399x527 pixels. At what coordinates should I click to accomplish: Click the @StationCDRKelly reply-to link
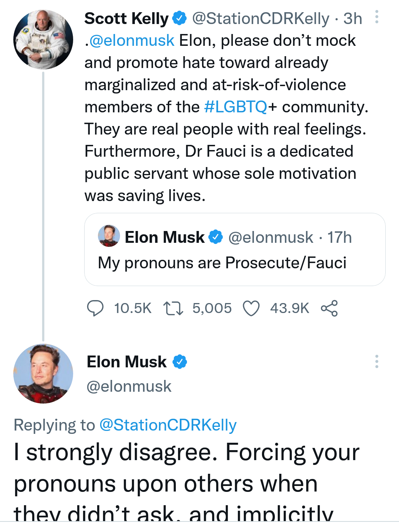pos(168,425)
